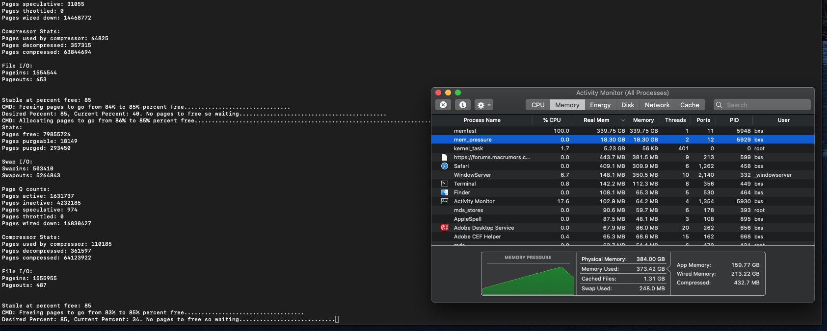Click the Terminal line 'Pages free: 79855724'

(36, 134)
